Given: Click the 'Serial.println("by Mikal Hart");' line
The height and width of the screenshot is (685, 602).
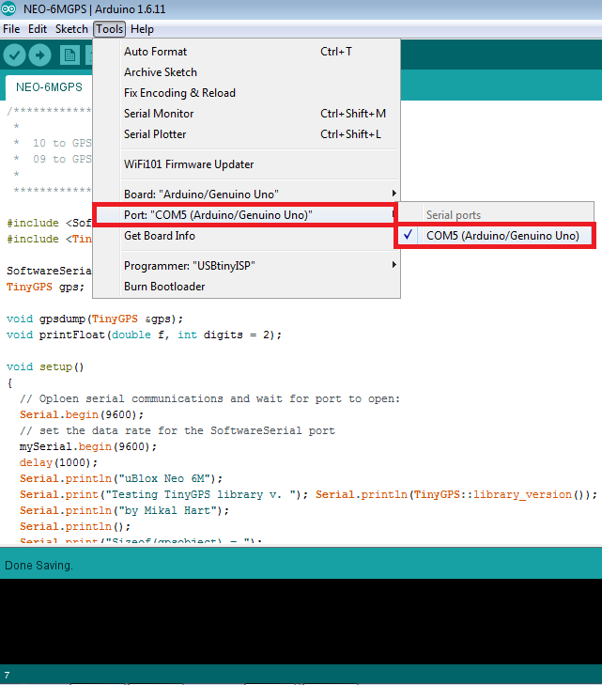Looking at the screenshot, I should [124, 510].
